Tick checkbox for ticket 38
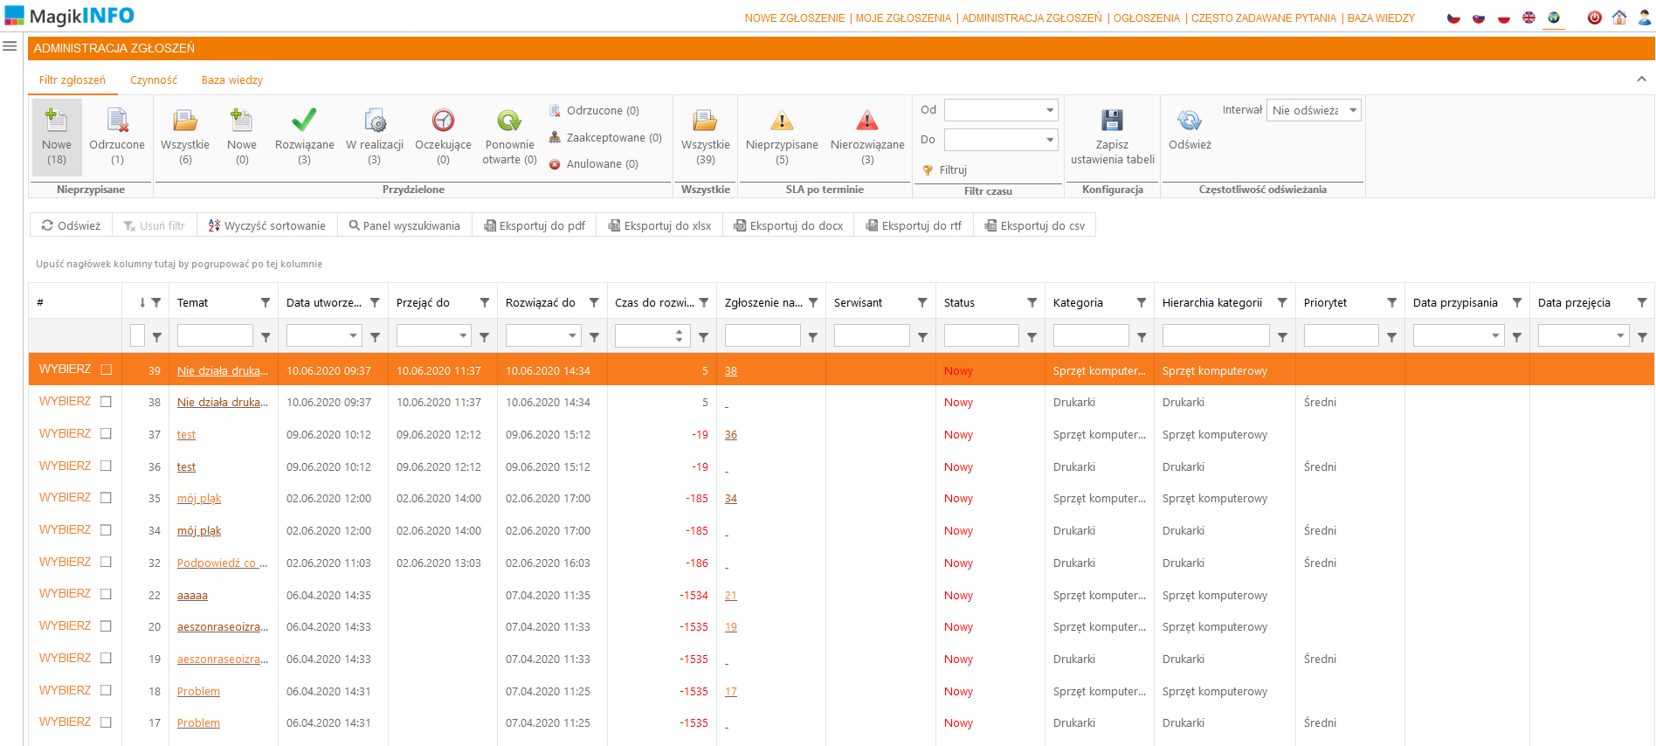 tap(107, 402)
